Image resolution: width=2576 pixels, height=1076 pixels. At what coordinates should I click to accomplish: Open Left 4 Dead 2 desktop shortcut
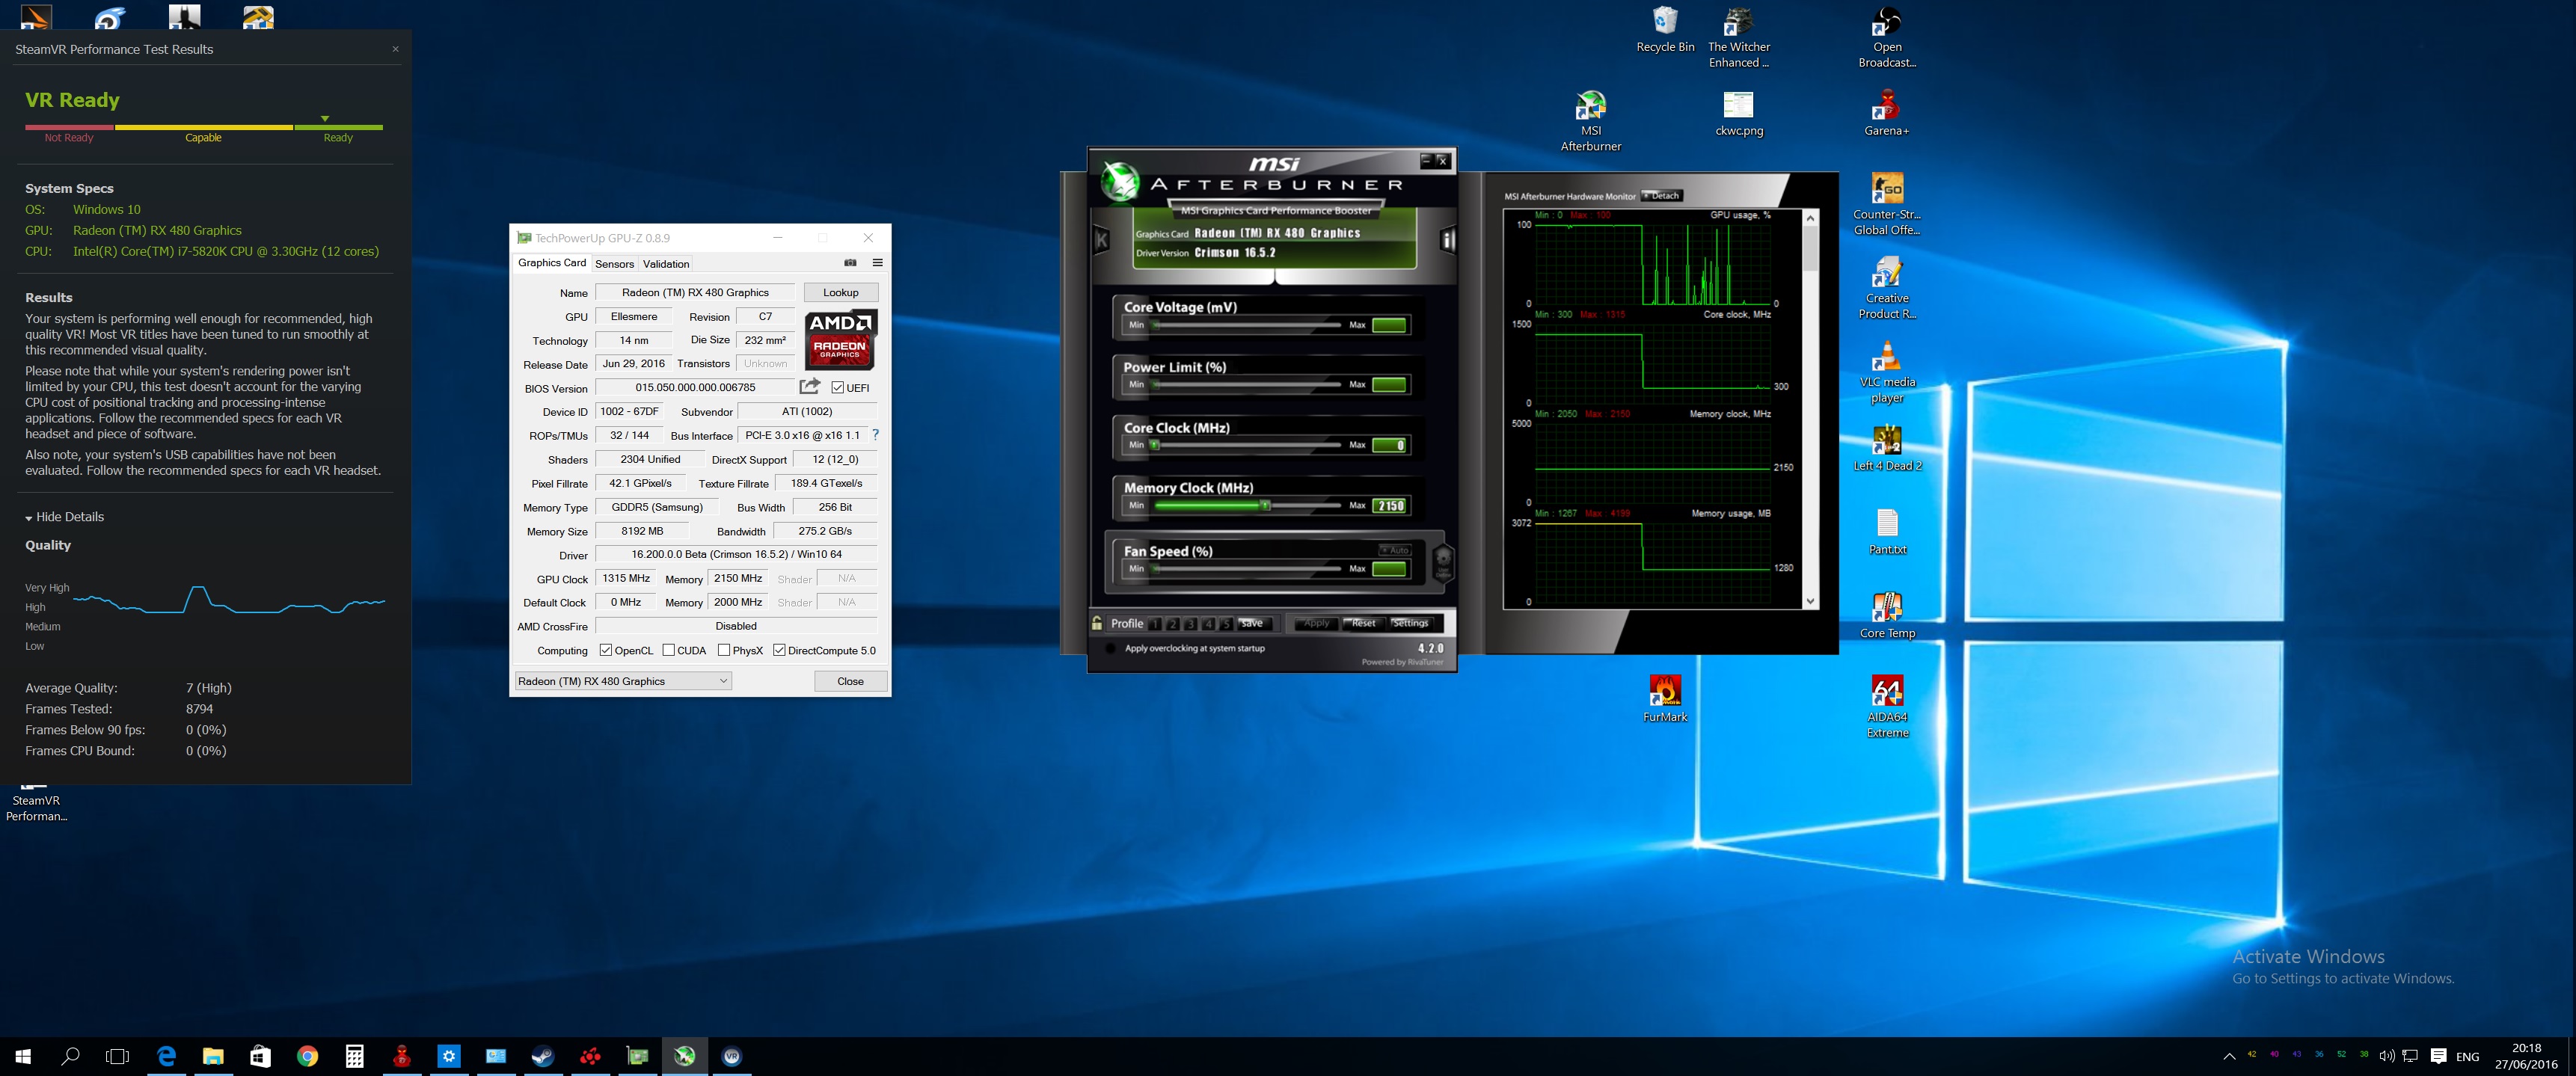[1887, 448]
